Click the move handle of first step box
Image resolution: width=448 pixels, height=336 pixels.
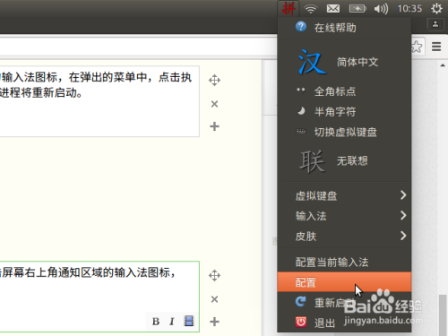coord(214,81)
